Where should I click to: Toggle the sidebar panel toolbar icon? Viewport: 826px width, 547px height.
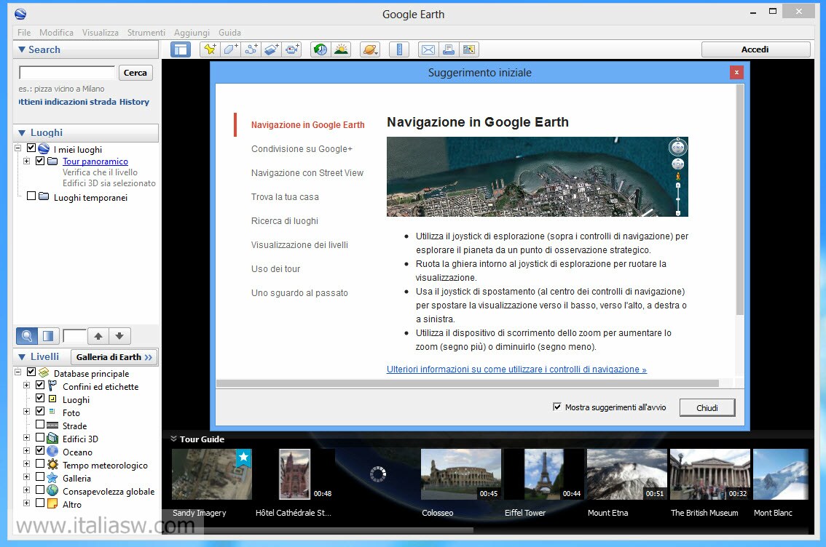coord(181,49)
